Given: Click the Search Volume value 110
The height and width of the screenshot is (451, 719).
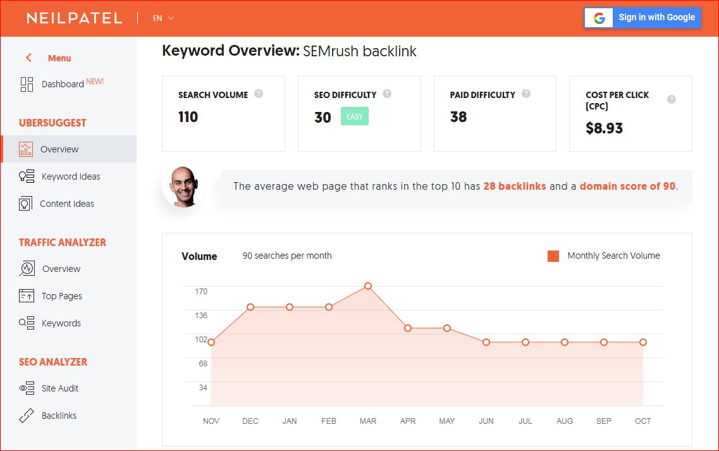Looking at the screenshot, I should [x=188, y=117].
